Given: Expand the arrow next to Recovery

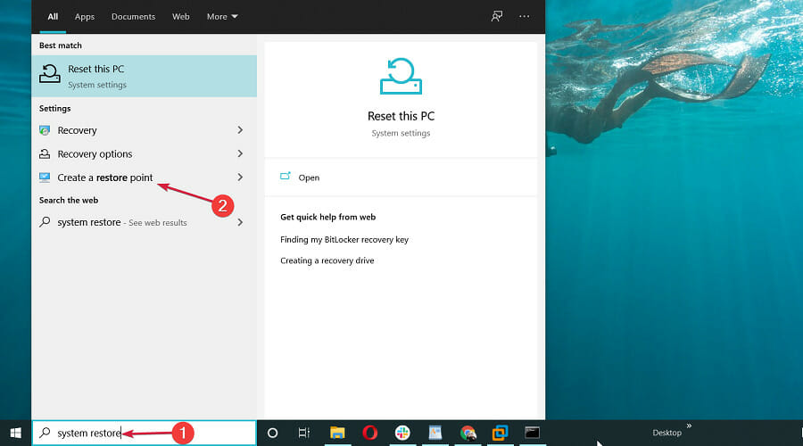Looking at the screenshot, I should coord(240,130).
